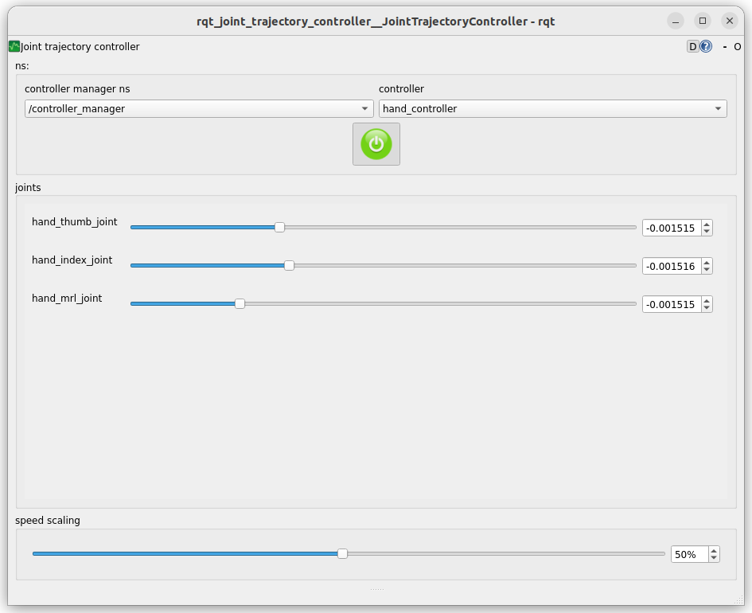The height and width of the screenshot is (613, 752).
Task: Click the hand_thumb_joint value field
Action: coord(671,228)
